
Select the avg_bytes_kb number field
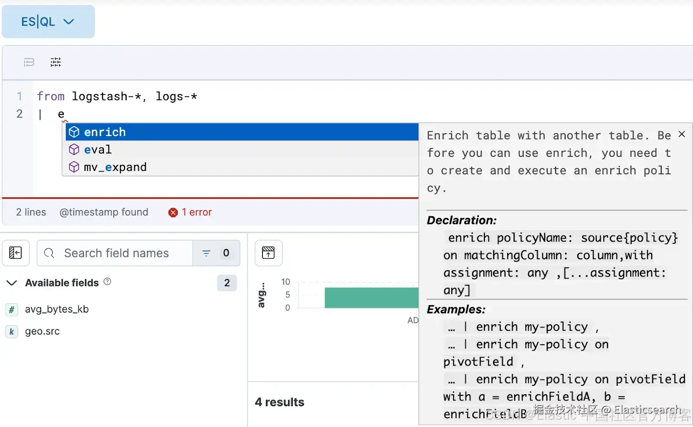[x=57, y=309]
